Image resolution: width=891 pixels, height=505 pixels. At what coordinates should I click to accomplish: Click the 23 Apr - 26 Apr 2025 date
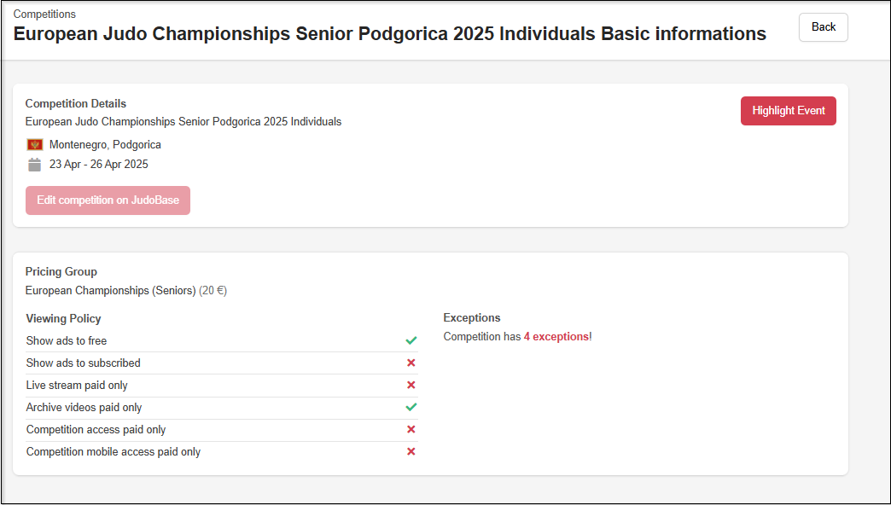[x=98, y=165]
